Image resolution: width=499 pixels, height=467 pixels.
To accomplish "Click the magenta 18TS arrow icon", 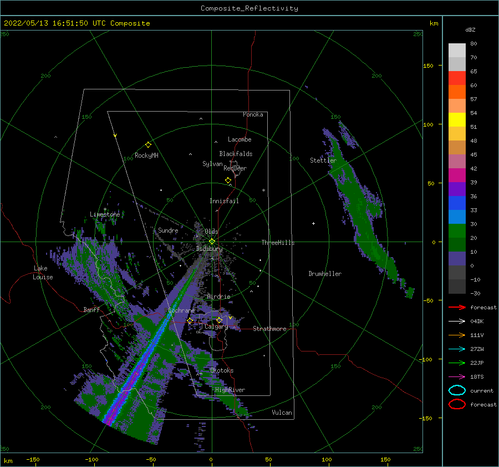I will click(457, 377).
